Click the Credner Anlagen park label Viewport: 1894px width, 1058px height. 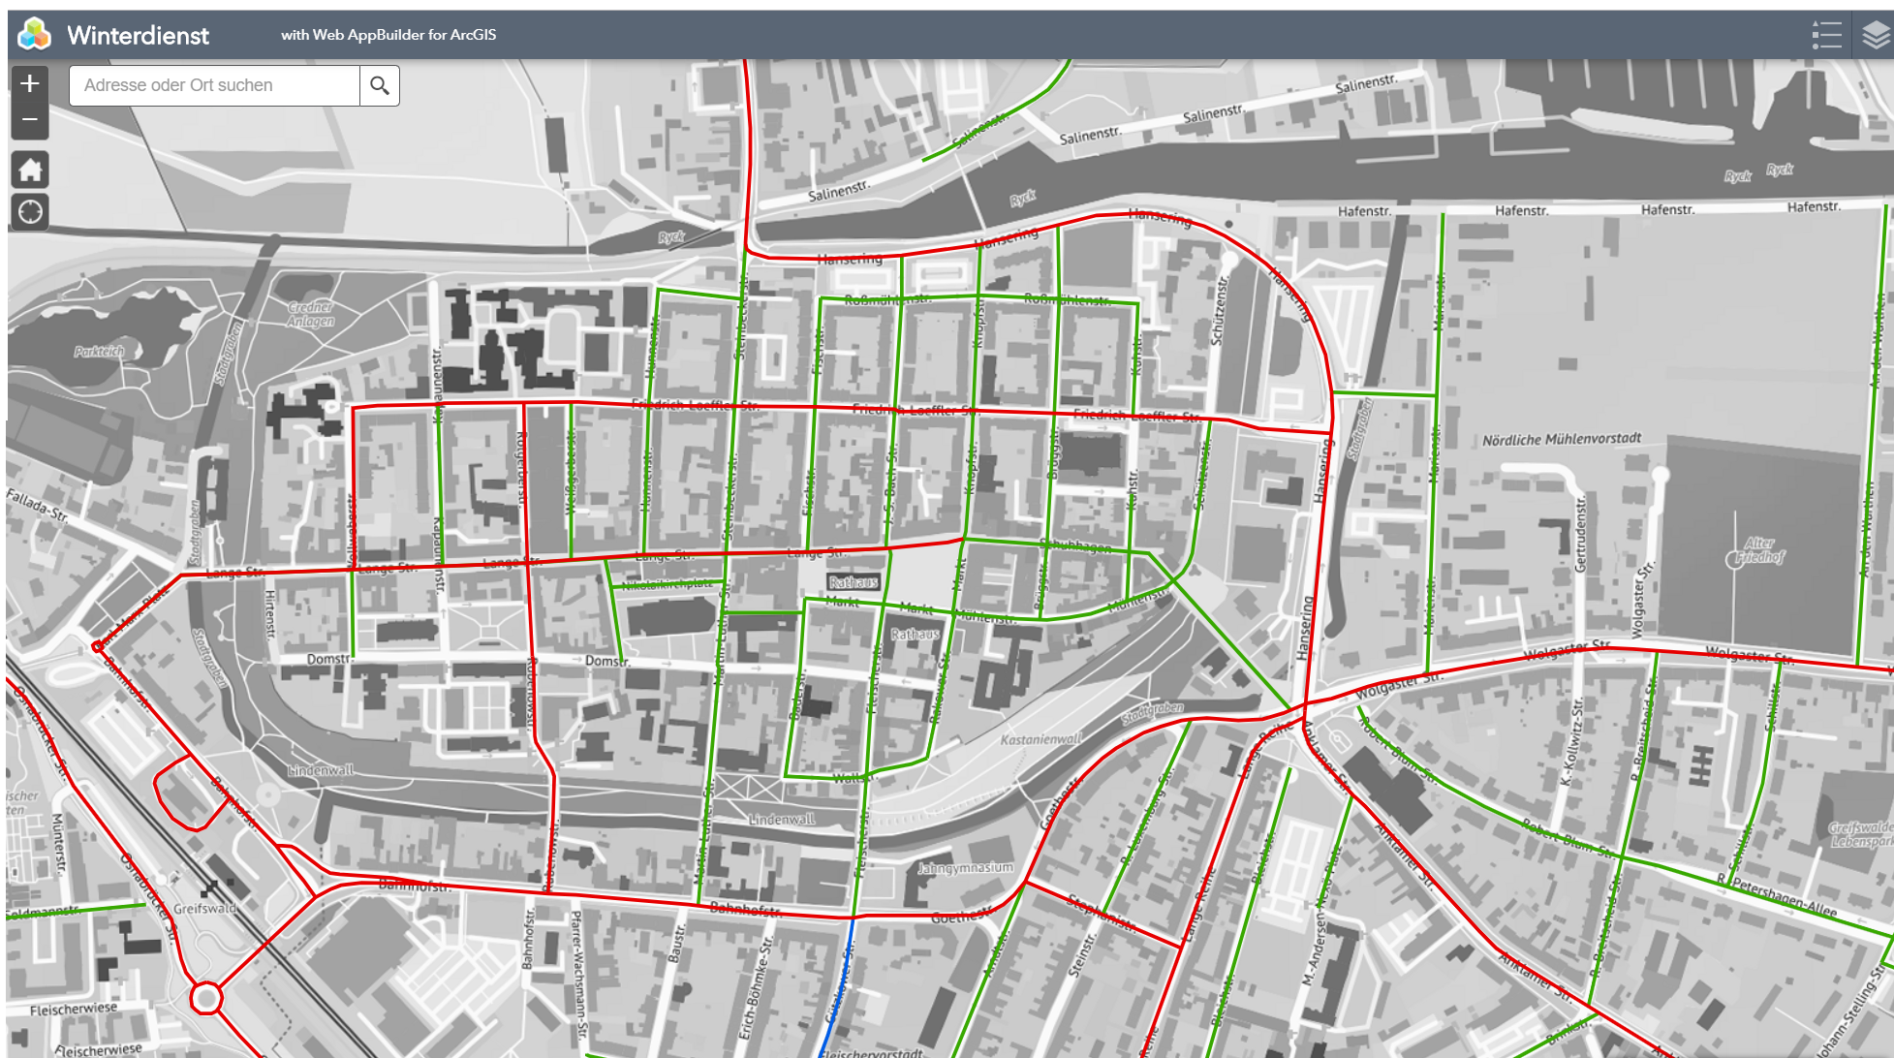click(311, 314)
